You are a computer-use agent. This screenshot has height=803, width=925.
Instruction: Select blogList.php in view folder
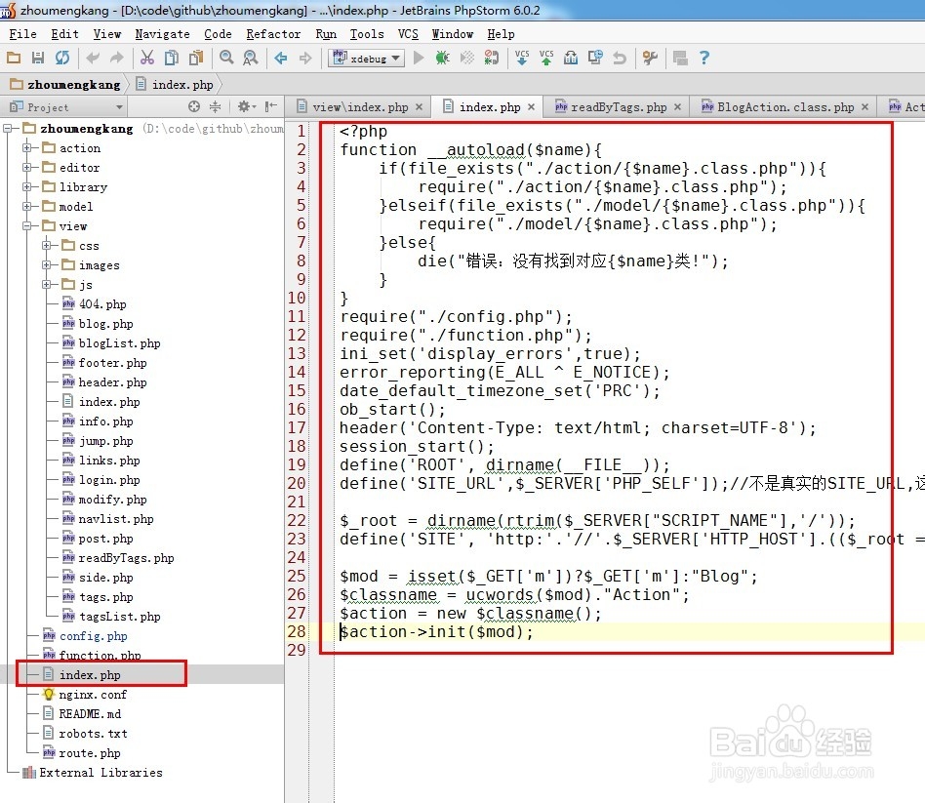click(120, 343)
